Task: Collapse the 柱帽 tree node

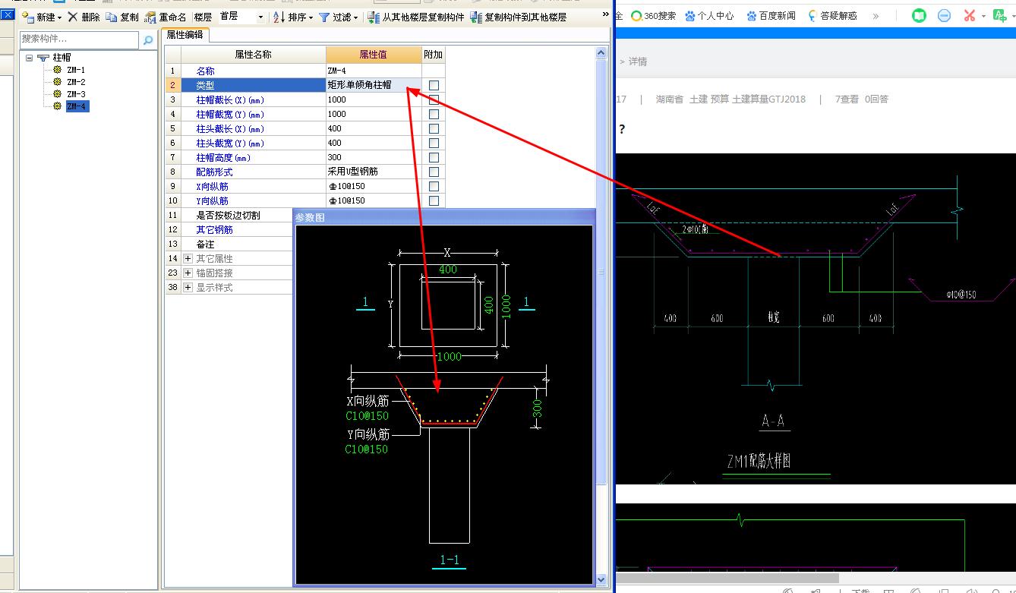Action: point(29,58)
